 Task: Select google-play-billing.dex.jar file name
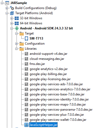pyautogui.click(x=48, y=74)
